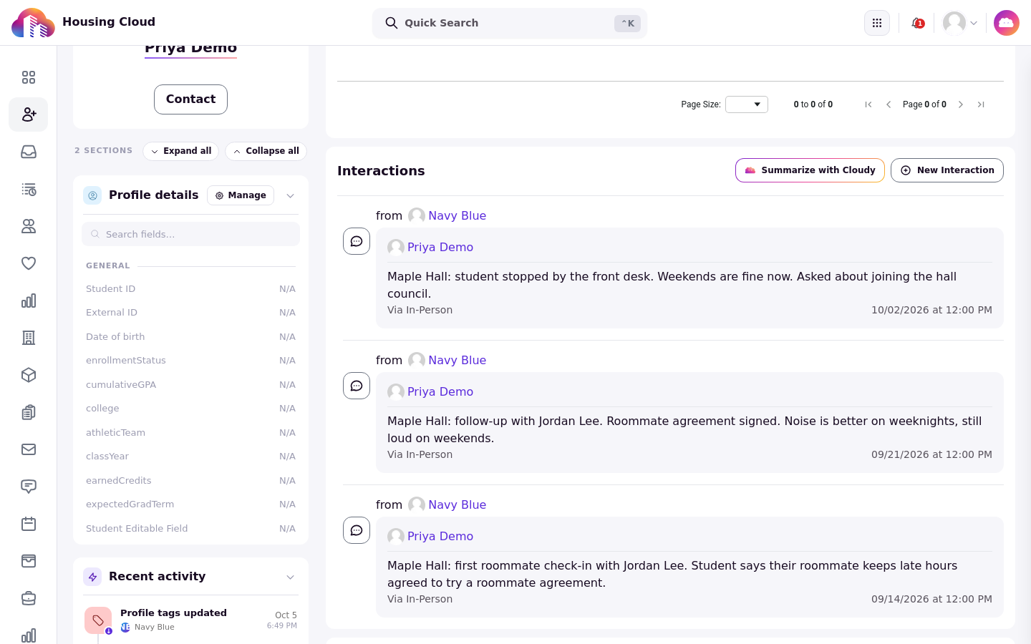Open the calendar sidebar icon
Viewport: 1031px width, 644px height.
(x=29, y=524)
